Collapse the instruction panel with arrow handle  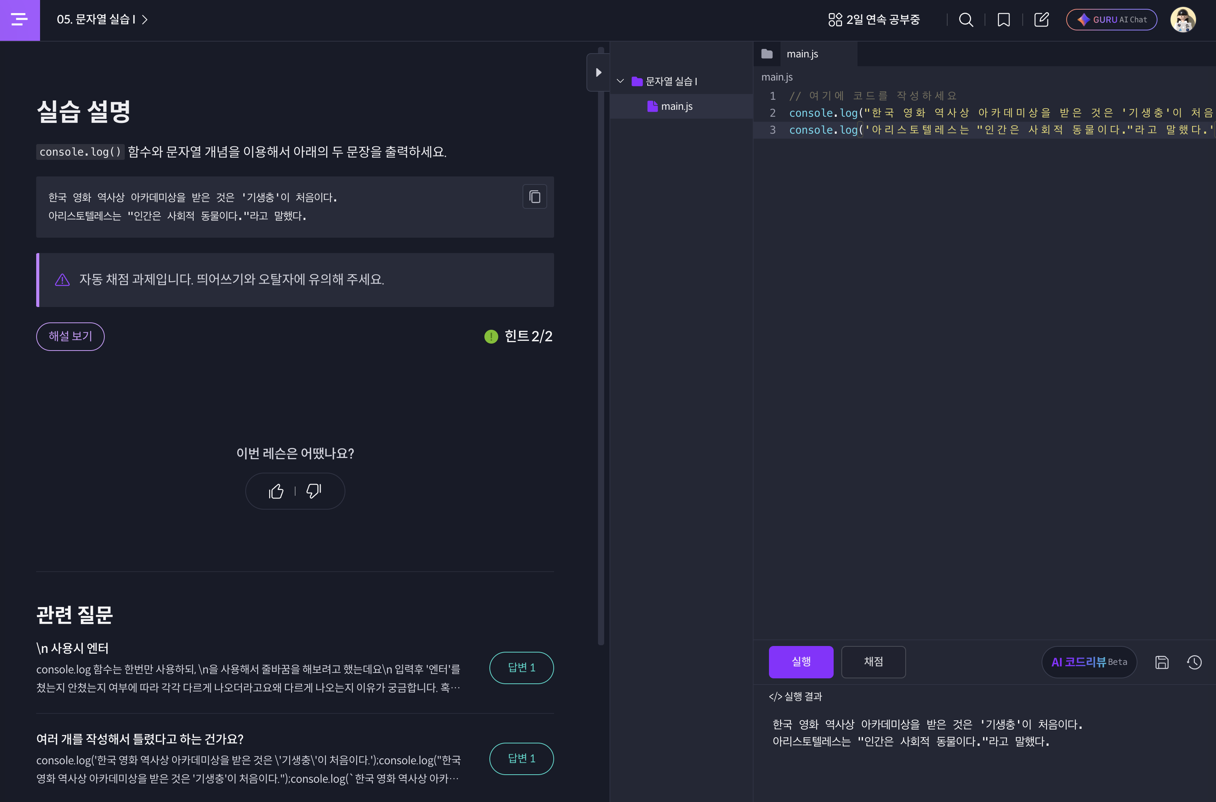(x=598, y=72)
